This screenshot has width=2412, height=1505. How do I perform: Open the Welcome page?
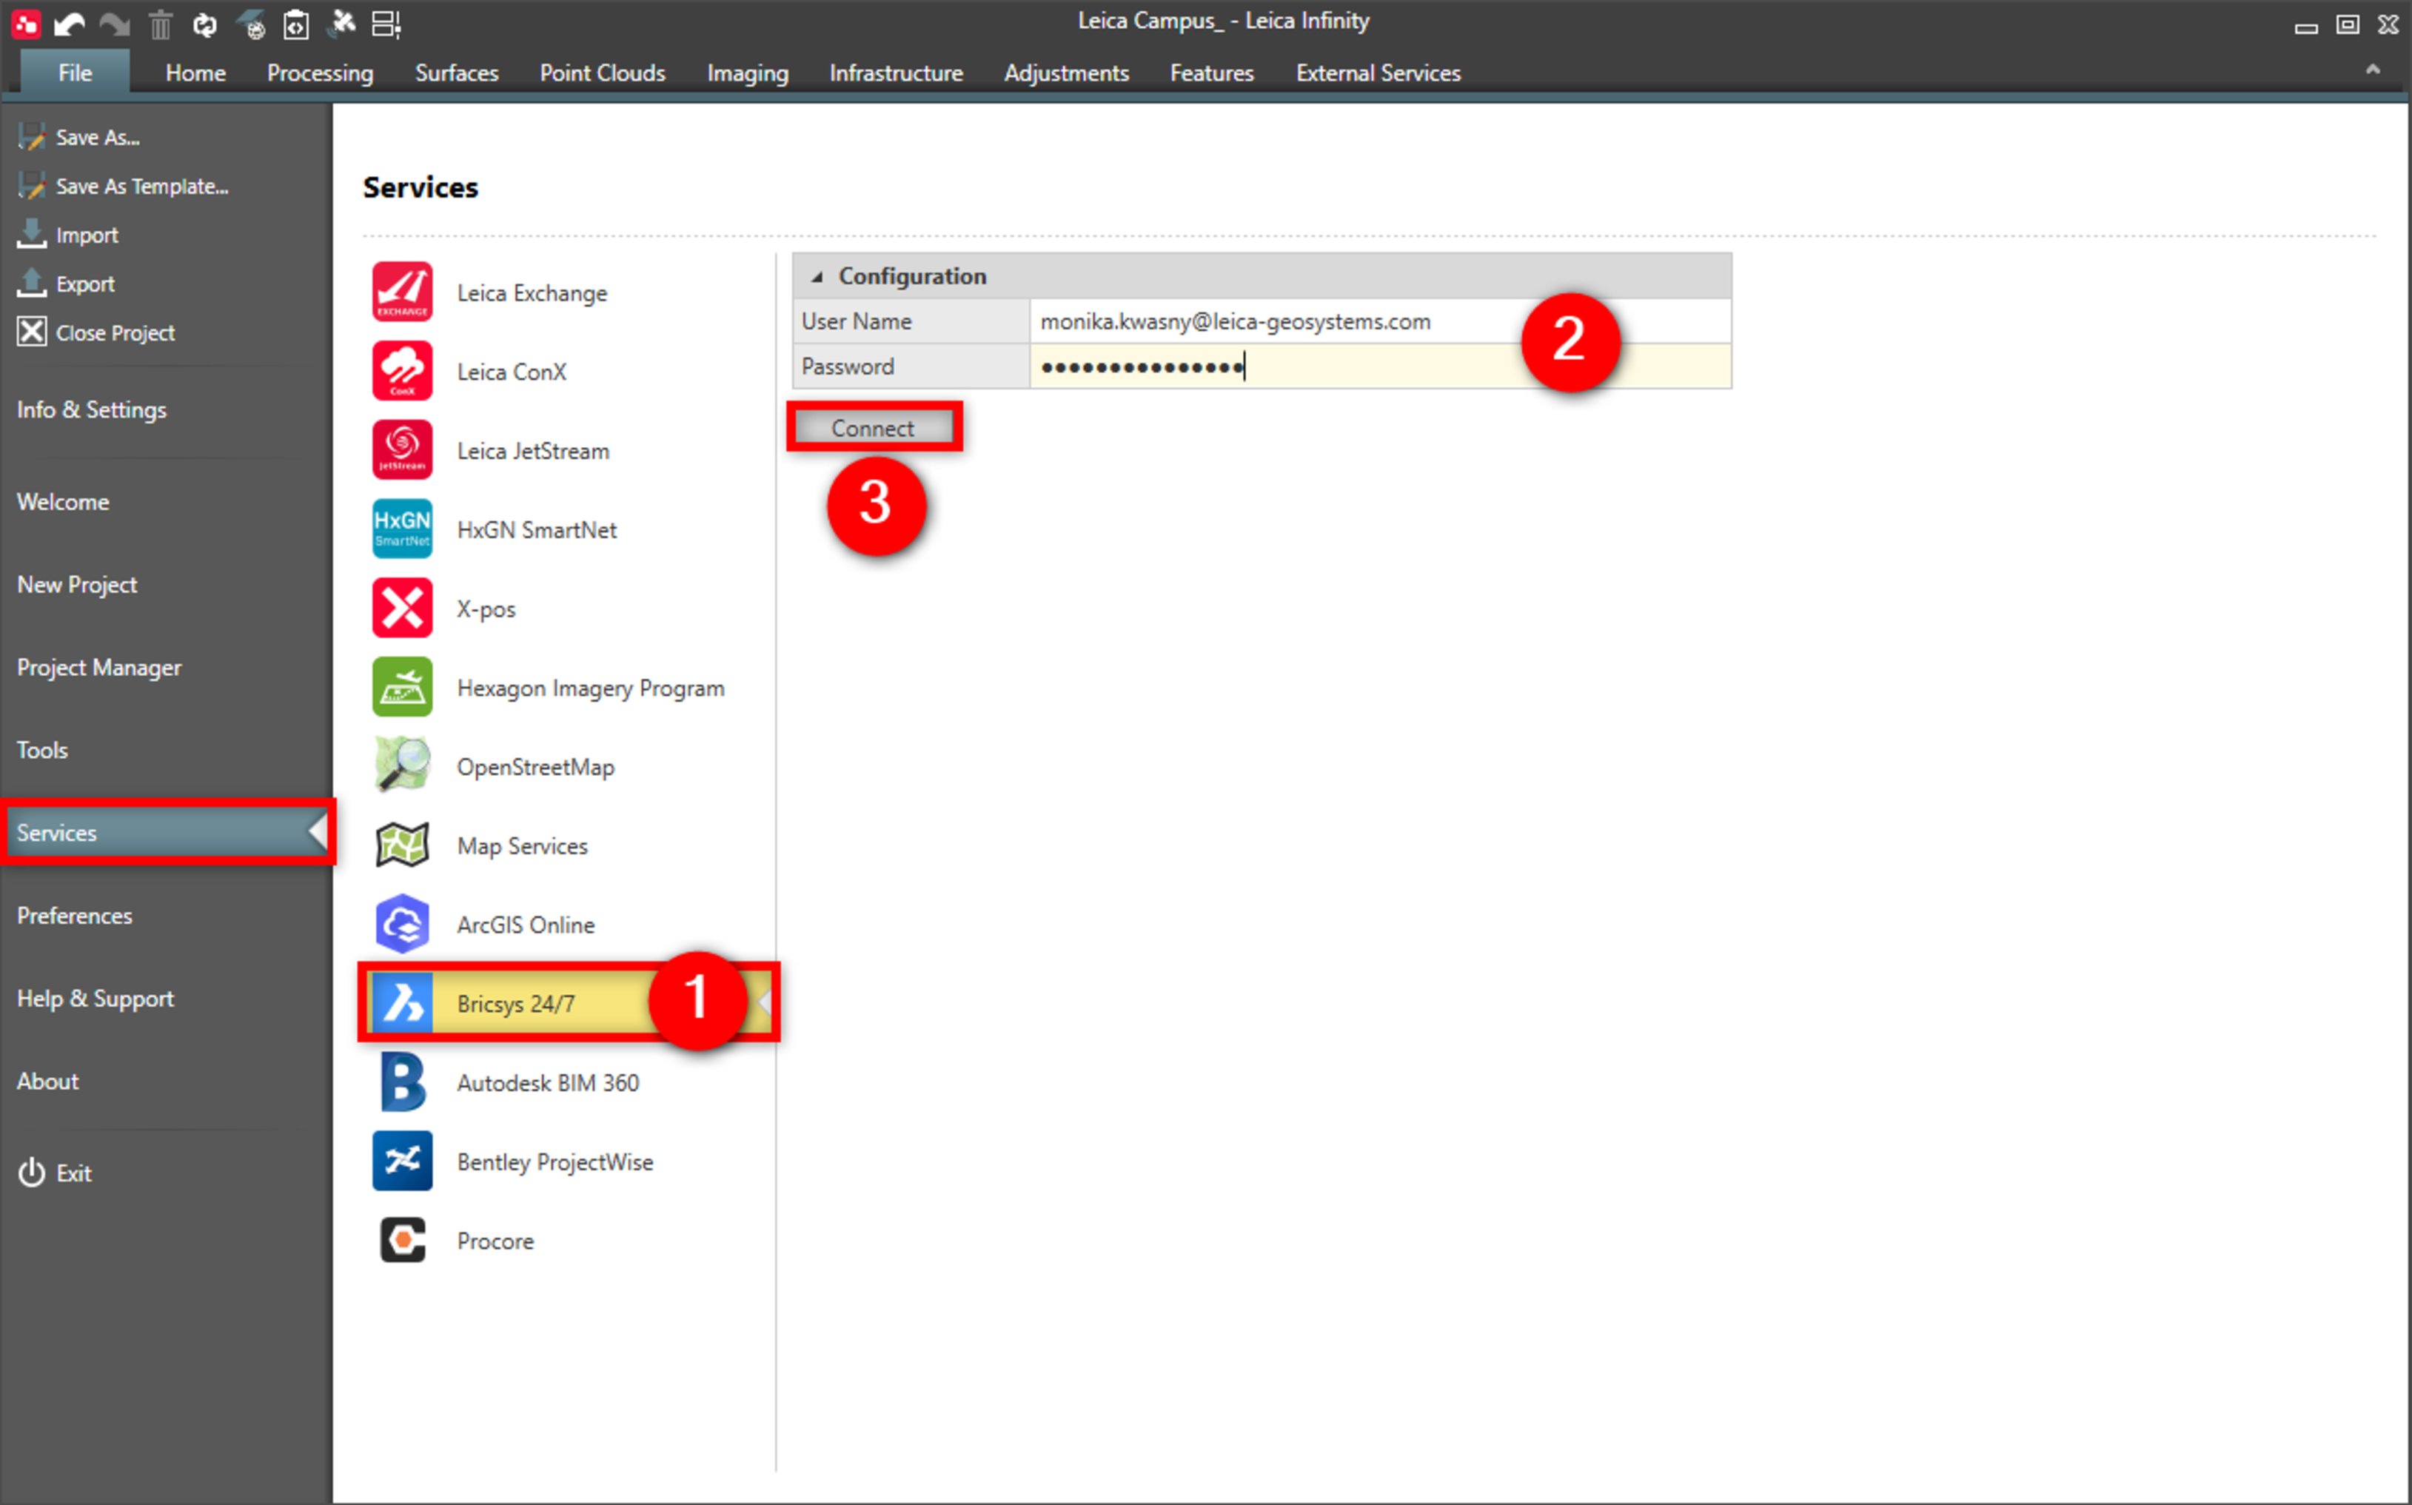coord(63,502)
